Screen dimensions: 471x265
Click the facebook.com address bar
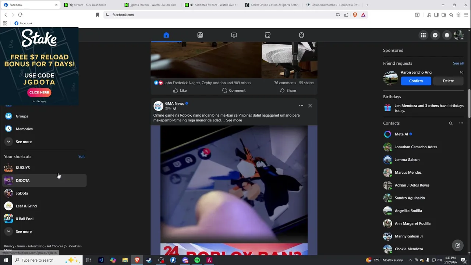[x=221, y=15]
